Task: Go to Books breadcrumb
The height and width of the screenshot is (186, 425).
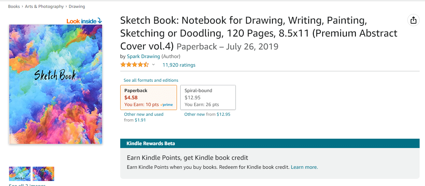Action: pos(14,6)
